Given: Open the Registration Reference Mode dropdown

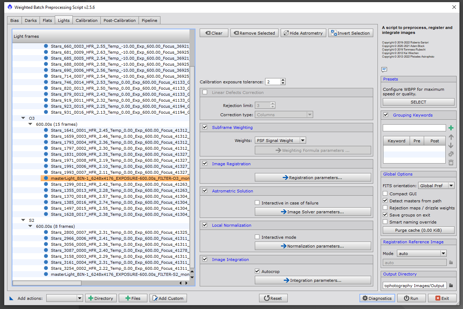Looking at the screenshot, I should click(422, 254).
